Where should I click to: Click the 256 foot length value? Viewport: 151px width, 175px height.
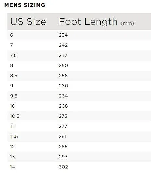[63, 76]
